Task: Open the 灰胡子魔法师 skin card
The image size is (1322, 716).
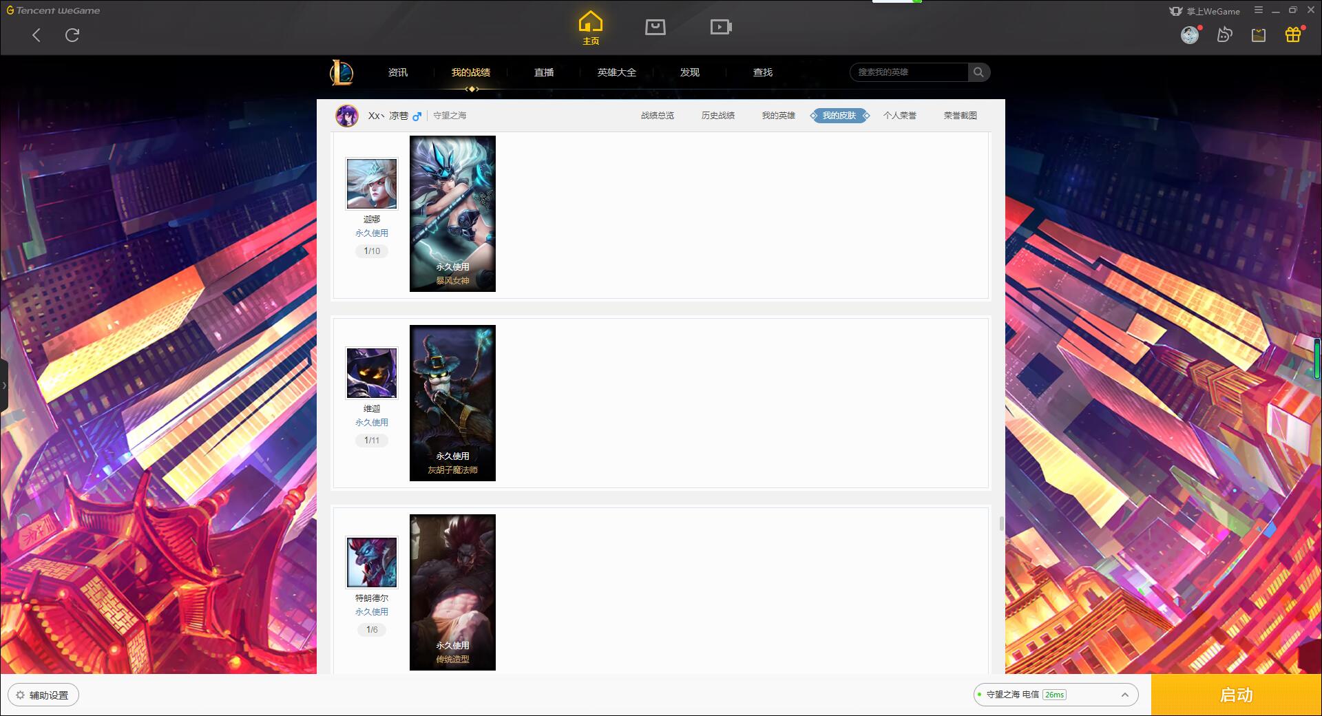Action: click(x=452, y=403)
